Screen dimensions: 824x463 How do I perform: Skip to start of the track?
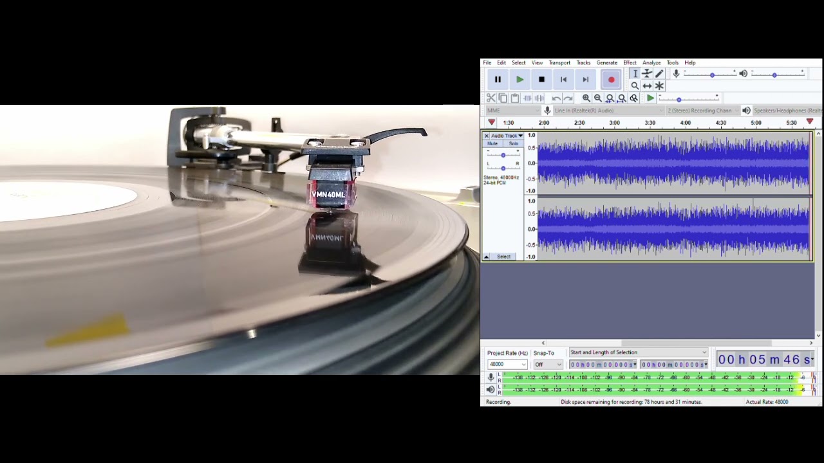coord(563,80)
